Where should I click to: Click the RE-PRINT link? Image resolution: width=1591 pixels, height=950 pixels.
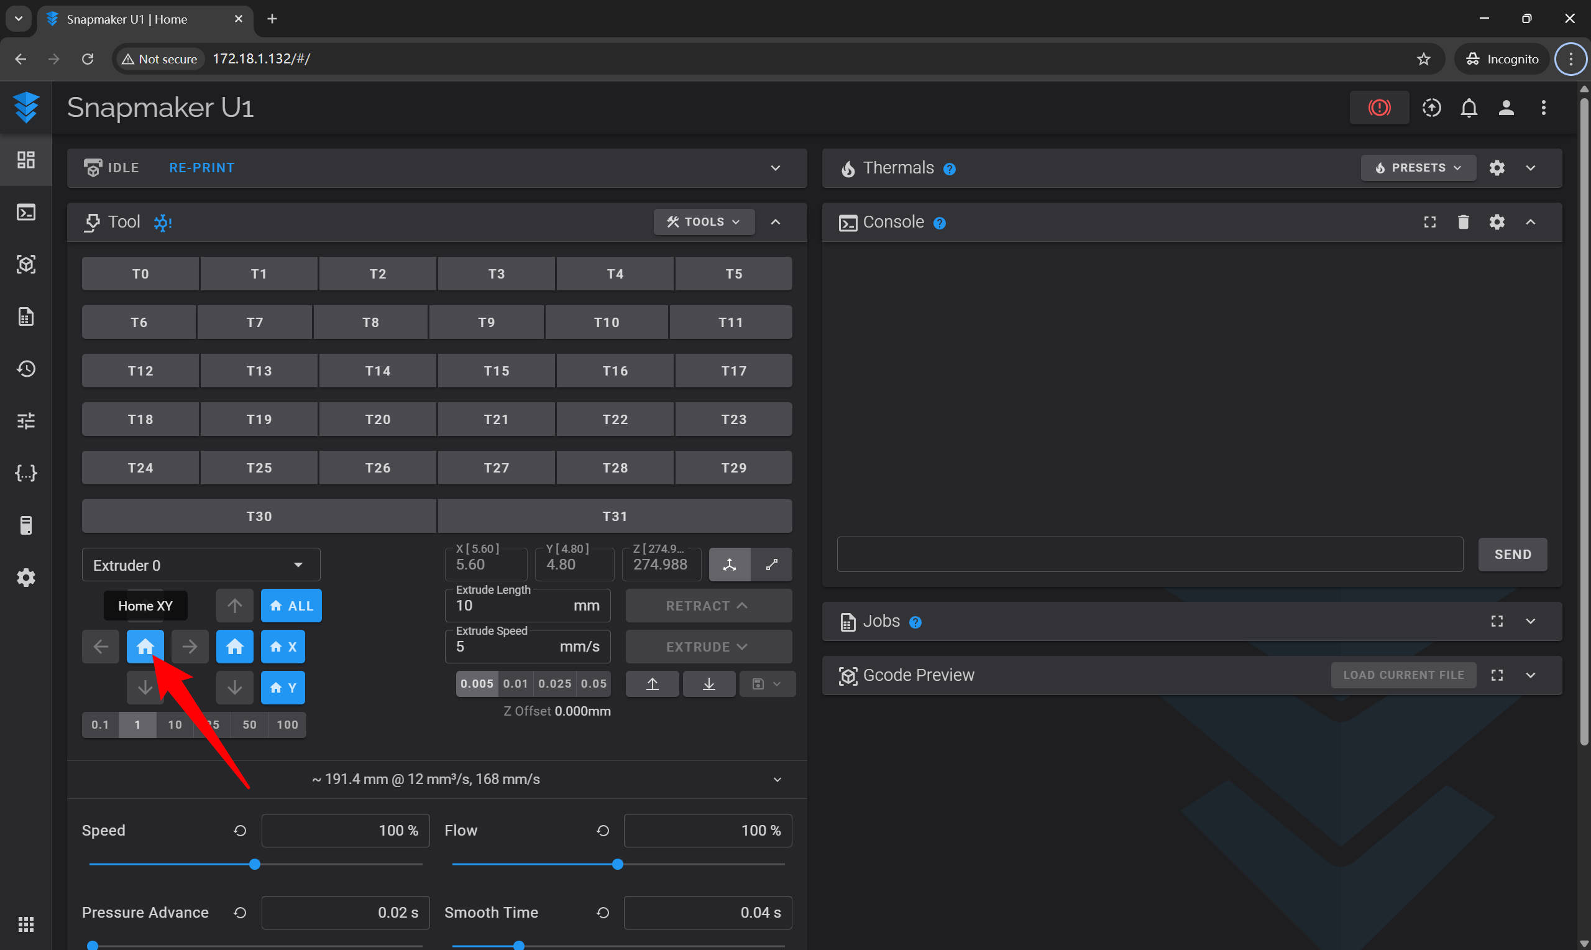coord(201,168)
